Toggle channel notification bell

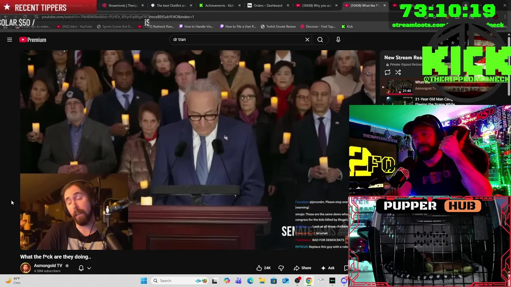[x=81, y=268]
